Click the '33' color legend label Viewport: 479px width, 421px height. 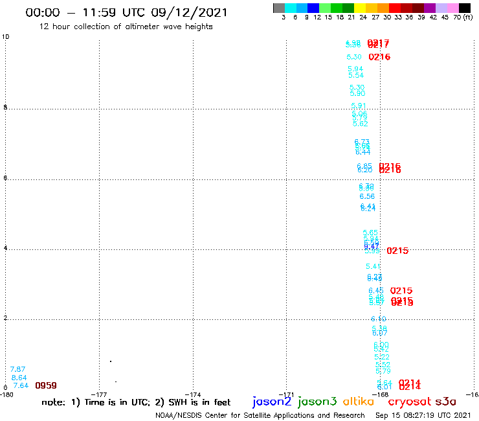397,17
